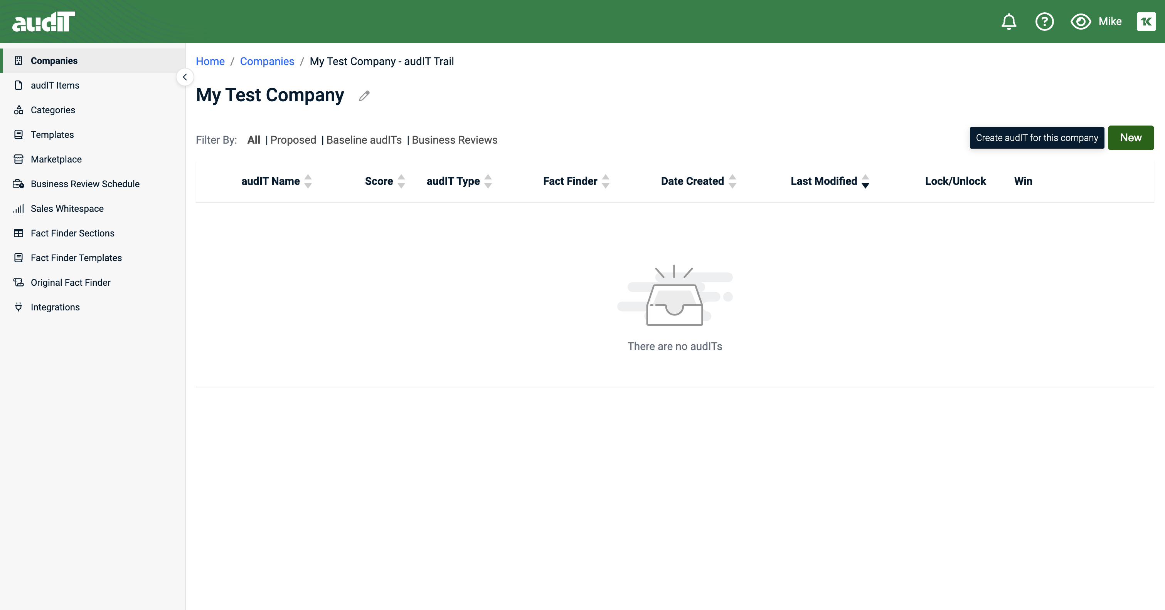Open the Companies menu item
Screen dimensions: 1165x610
tap(92, 60)
